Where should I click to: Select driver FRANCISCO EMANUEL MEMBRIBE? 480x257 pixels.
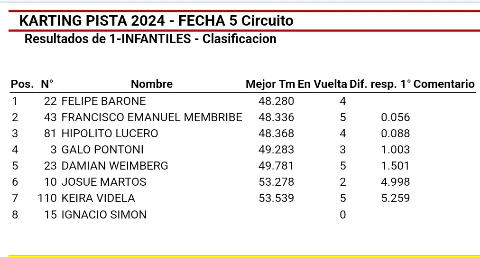point(152,117)
